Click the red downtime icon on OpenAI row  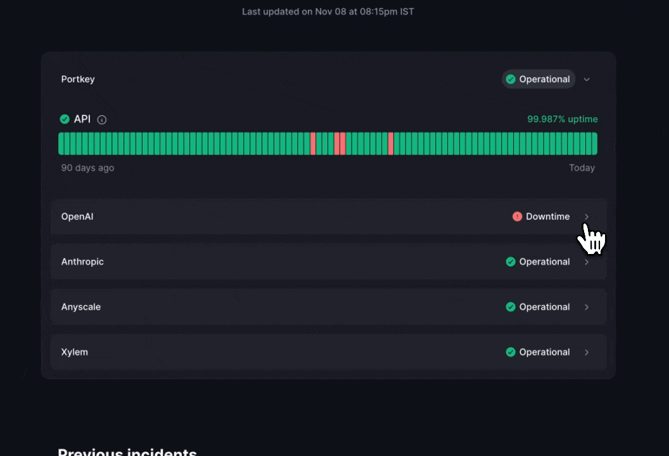click(518, 217)
